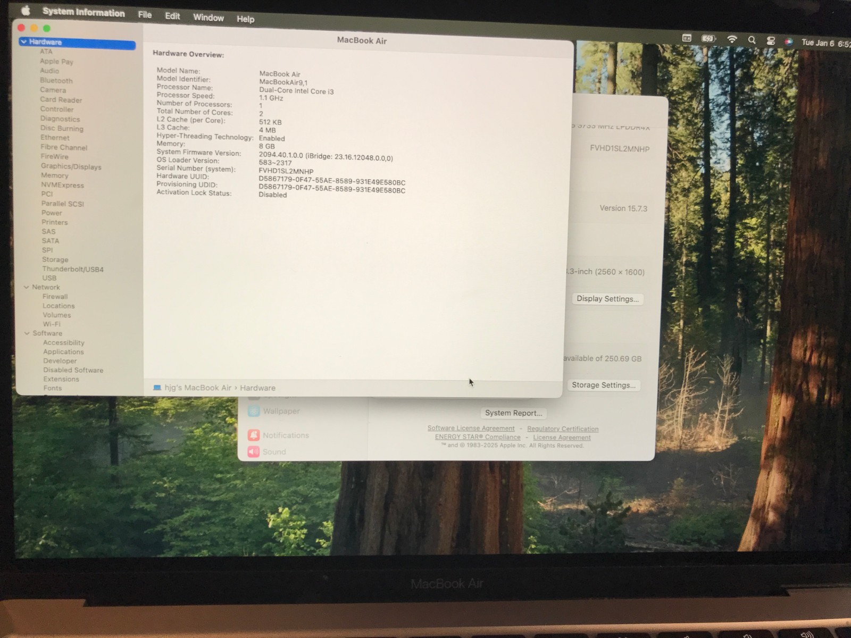Open Control Center from menu bar
Viewport: 851px width, 638px height.
[x=770, y=41]
